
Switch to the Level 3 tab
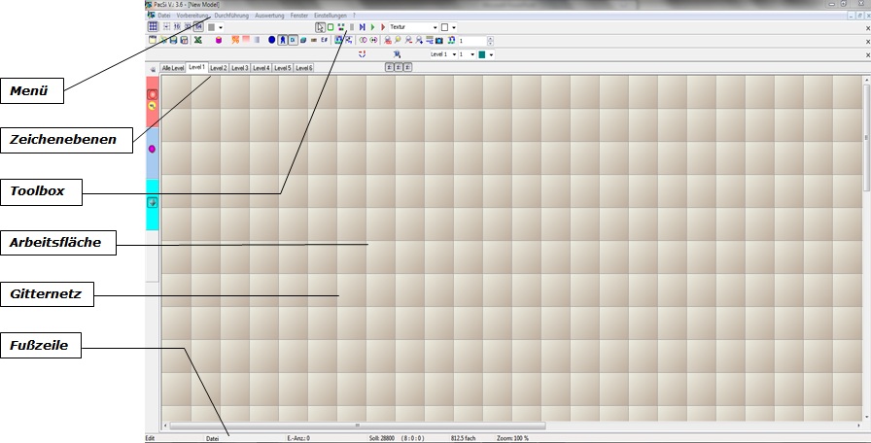[x=239, y=68]
